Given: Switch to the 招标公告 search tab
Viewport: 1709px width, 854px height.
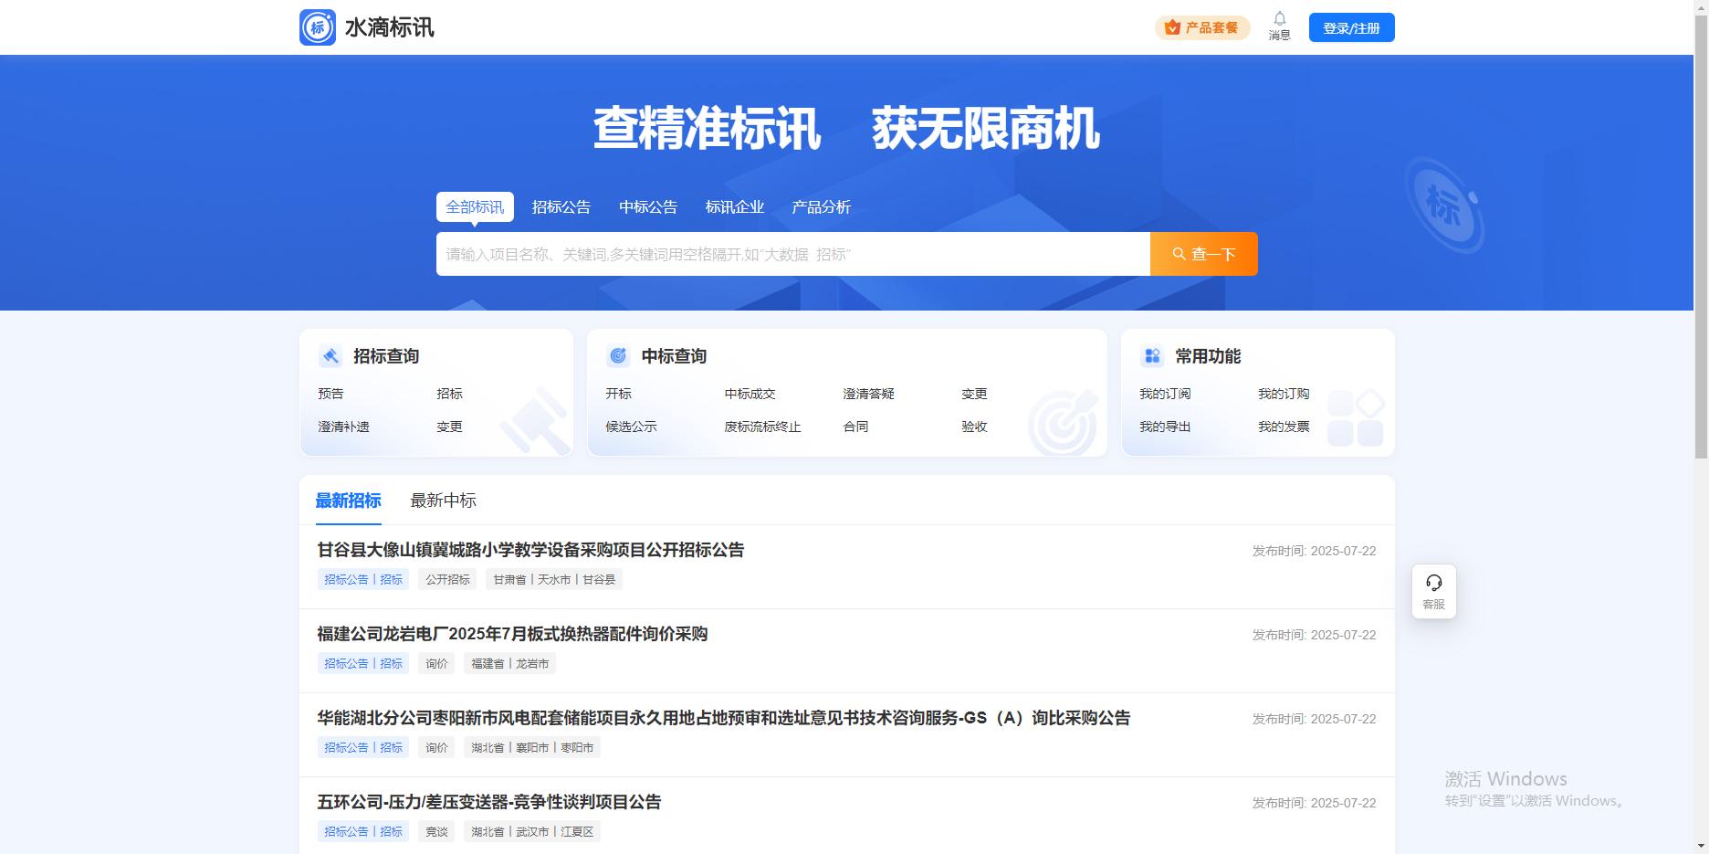Looking at the screenshot, I should [561, 207].
